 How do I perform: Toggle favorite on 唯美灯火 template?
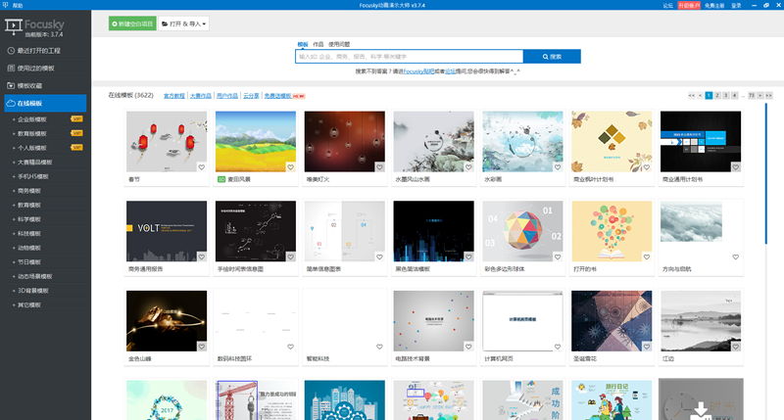pyautogui.click(x=379, y=167)
